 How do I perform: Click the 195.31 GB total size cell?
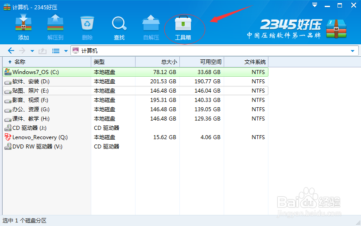pos(163,100)
